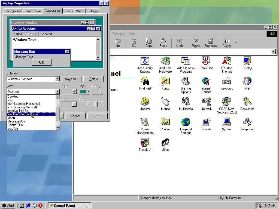Open the Date/Time icon

pyautogui.click(x=206, y=63)
